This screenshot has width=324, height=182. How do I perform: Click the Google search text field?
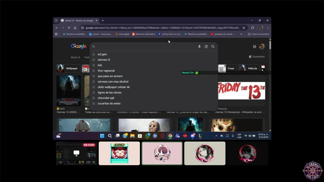pyautogui.click(x=146, y=47)
